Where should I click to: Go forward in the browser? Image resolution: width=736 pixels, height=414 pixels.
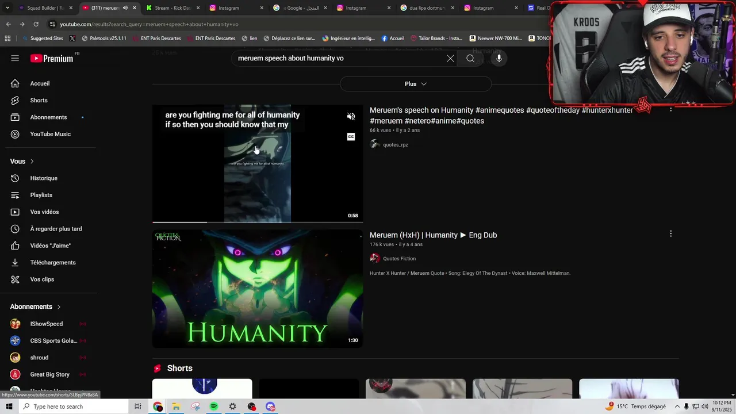[x=22, y=24]
